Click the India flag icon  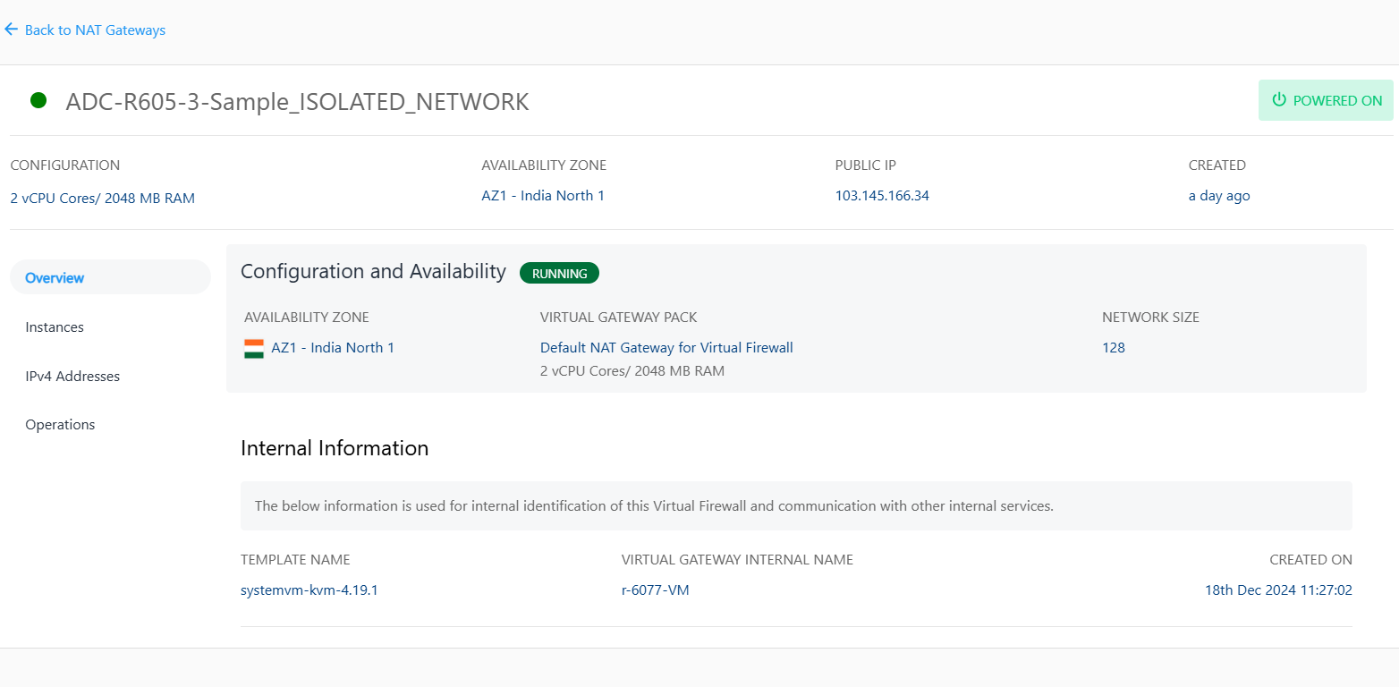tap(254, 348)
